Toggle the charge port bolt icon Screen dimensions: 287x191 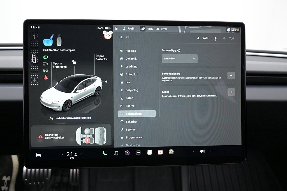106,81
